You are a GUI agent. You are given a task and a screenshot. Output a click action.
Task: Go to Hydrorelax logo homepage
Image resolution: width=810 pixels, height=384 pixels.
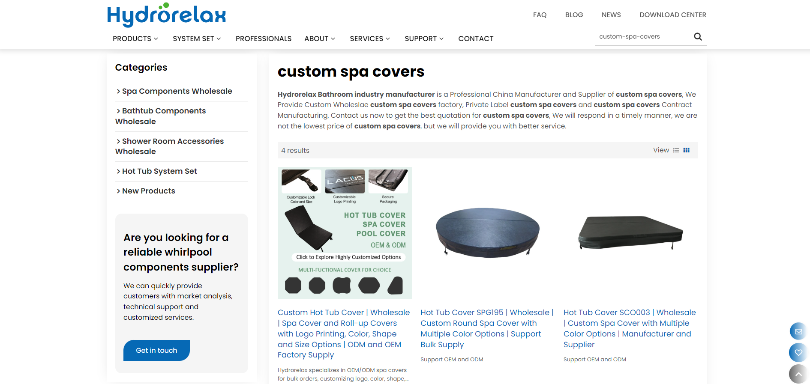click(166, 15)
